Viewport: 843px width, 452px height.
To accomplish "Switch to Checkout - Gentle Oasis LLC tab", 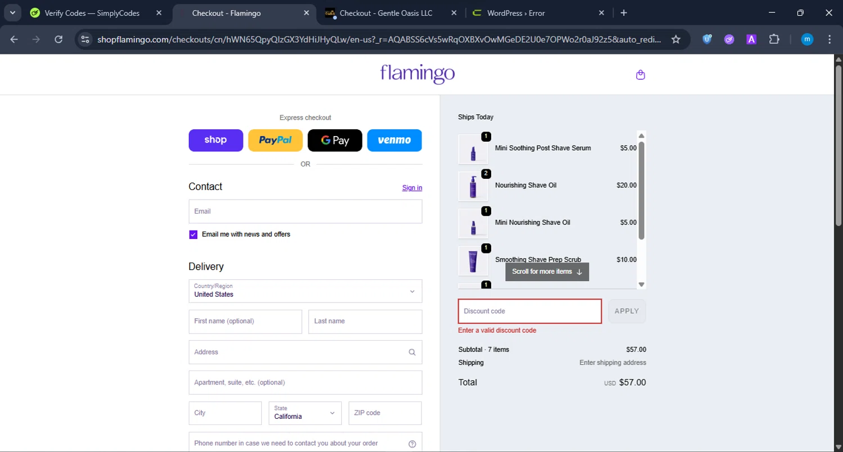I will pyautogui.click(x=386, y=13).
